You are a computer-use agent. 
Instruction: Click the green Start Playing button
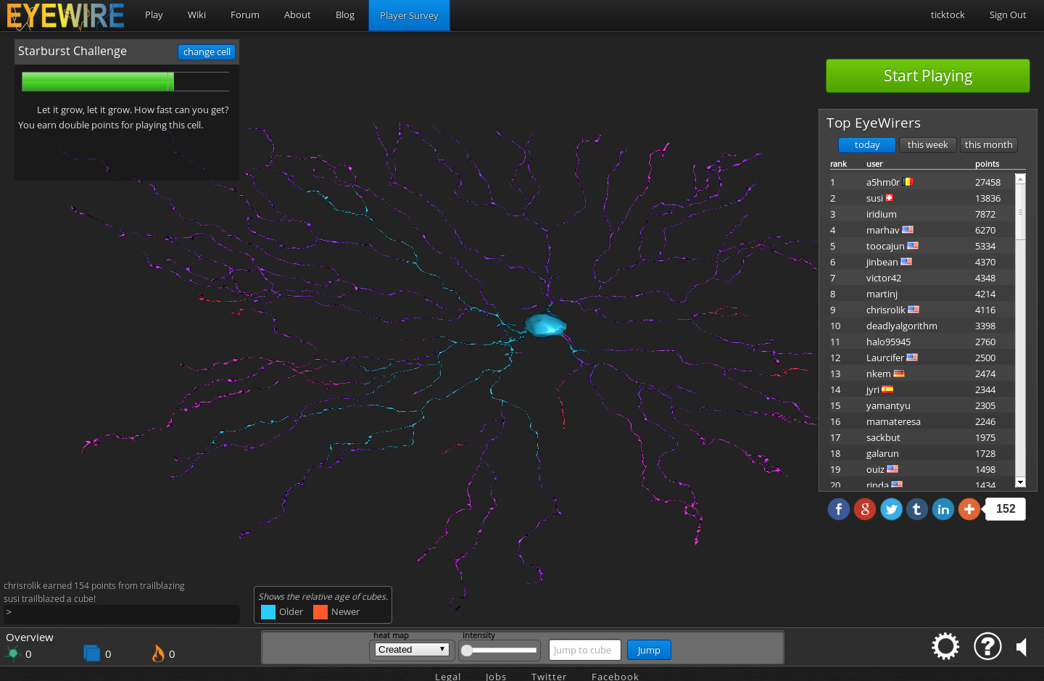pos(928,76)
